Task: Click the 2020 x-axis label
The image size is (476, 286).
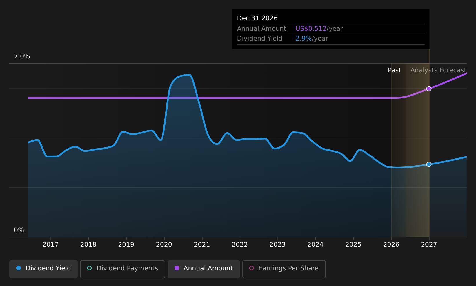Action: click(x=164, y=245)
